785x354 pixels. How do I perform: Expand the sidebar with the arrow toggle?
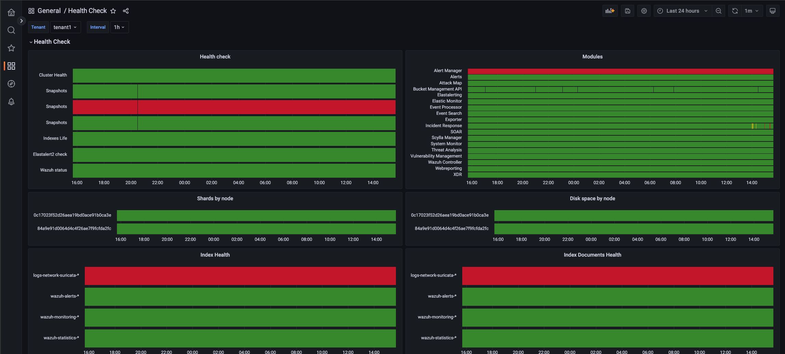22,21
